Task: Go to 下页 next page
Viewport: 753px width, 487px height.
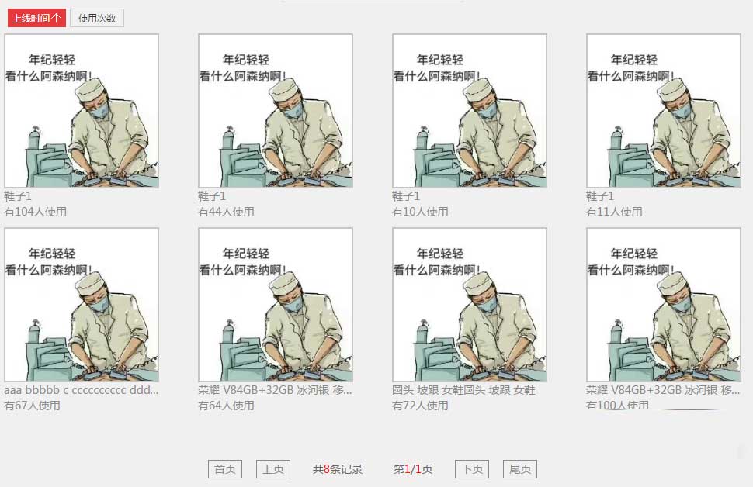Action: coord(472,468)
